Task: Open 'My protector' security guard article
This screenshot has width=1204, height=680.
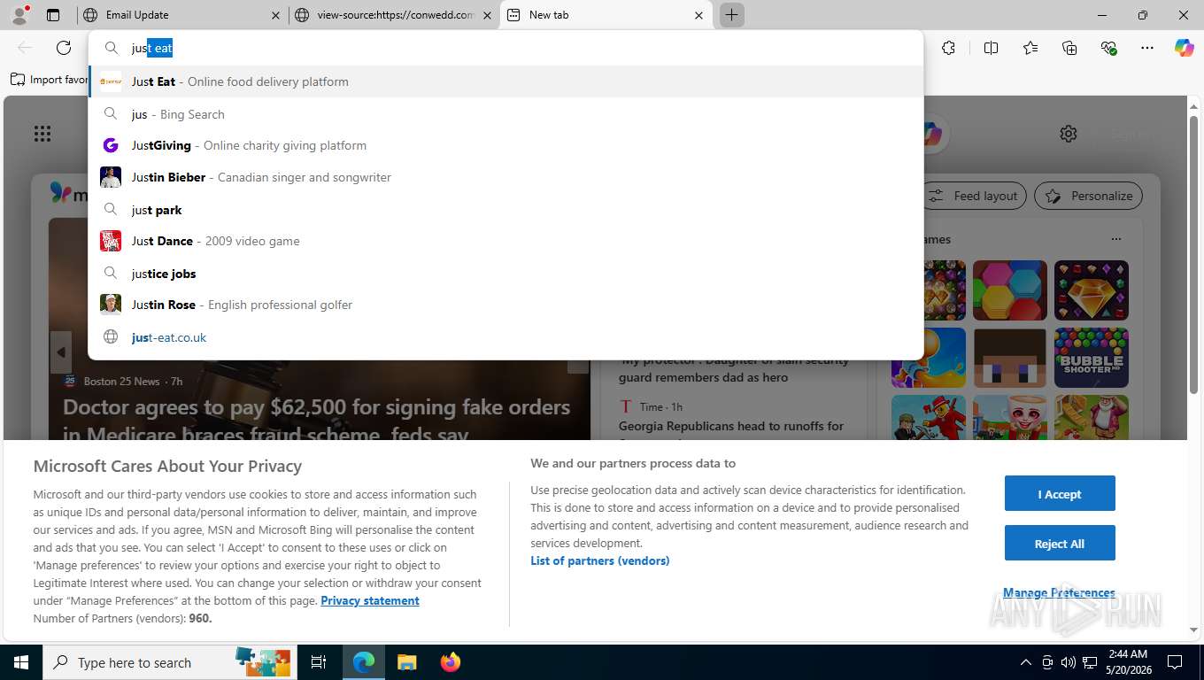Action: (x=734, y=368)
